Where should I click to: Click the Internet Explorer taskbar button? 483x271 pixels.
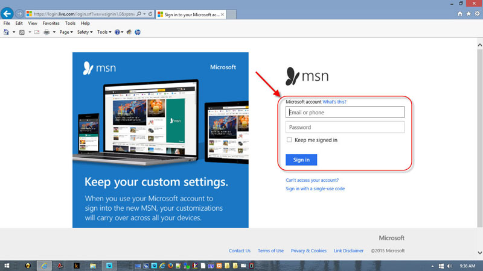[x=44, y=266]
